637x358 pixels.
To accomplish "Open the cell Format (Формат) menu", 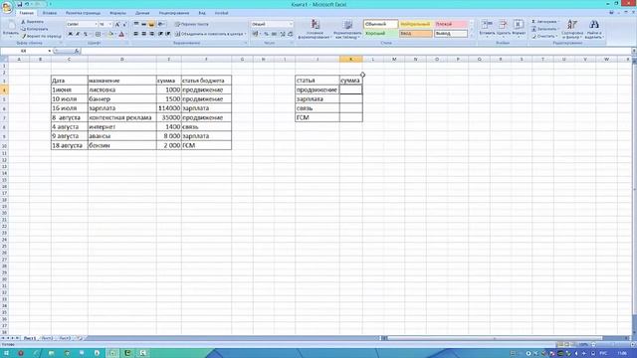I will coord(519,28).
